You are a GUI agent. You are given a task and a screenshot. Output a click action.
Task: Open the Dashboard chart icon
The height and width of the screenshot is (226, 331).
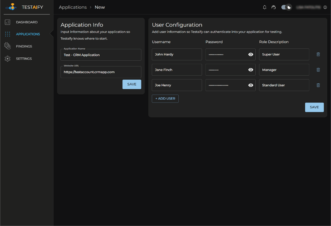(x=7, y=22)
